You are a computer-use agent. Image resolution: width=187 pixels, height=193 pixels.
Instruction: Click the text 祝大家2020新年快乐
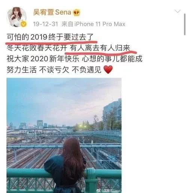pos(43,59)
